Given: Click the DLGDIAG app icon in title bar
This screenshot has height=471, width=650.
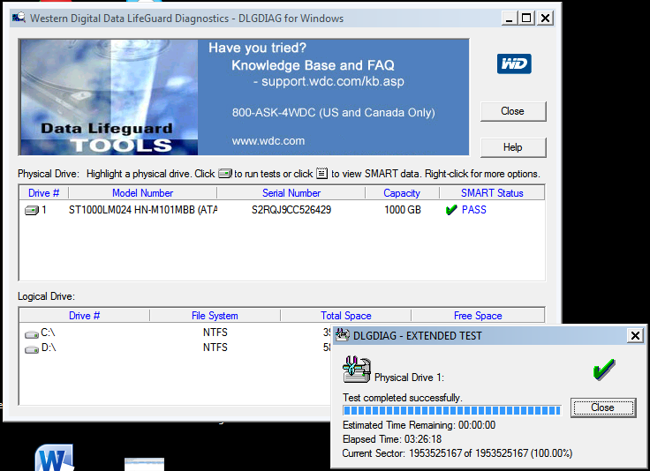Looking at the screenshot, I should pyautogui.click(x=19, y=18).
